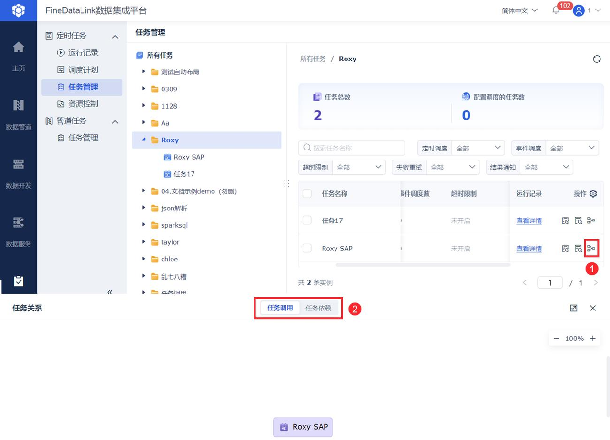
Task: Select the Roxy SAP node in graph
Action: [x=303, y=427]
